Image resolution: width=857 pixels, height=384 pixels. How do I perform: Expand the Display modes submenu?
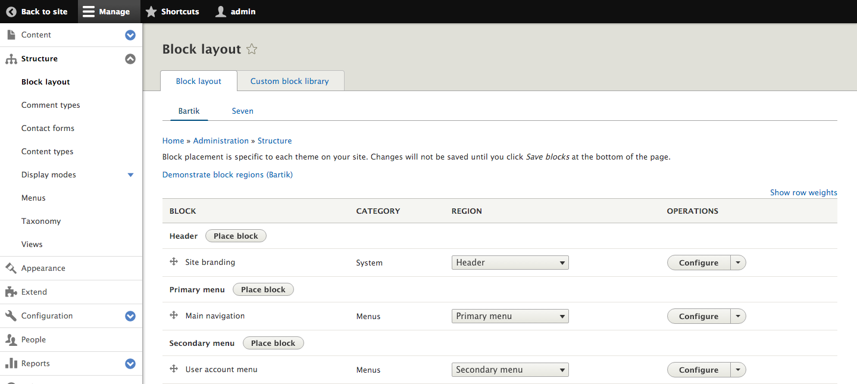click(131, 175)
